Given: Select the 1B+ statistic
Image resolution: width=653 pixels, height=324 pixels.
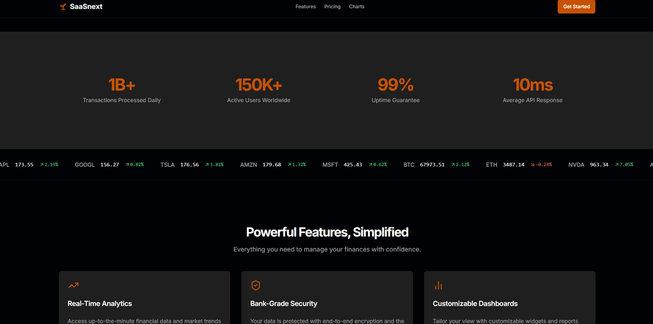Looking at the screenshot, I should (x=122, y=85).
